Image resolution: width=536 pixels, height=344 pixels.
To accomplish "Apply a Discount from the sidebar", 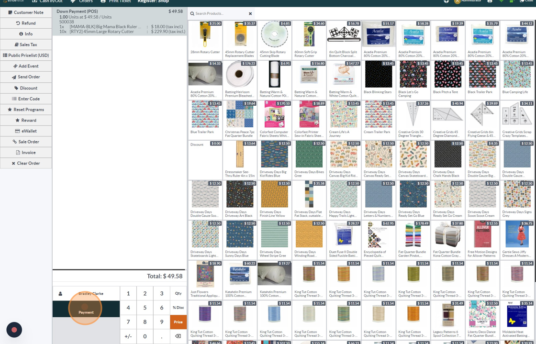I will [x=26, y=88].
